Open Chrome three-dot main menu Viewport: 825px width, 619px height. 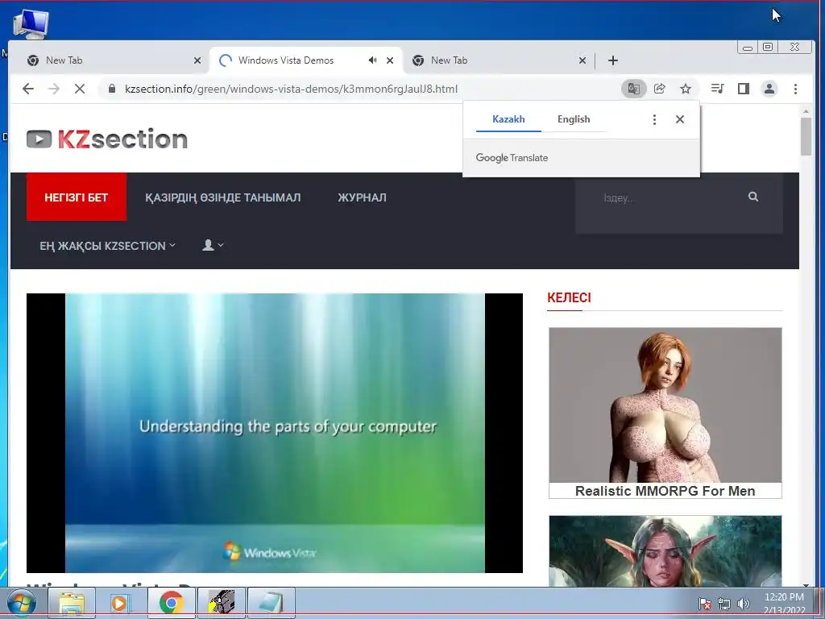click(x=795, y=89)
